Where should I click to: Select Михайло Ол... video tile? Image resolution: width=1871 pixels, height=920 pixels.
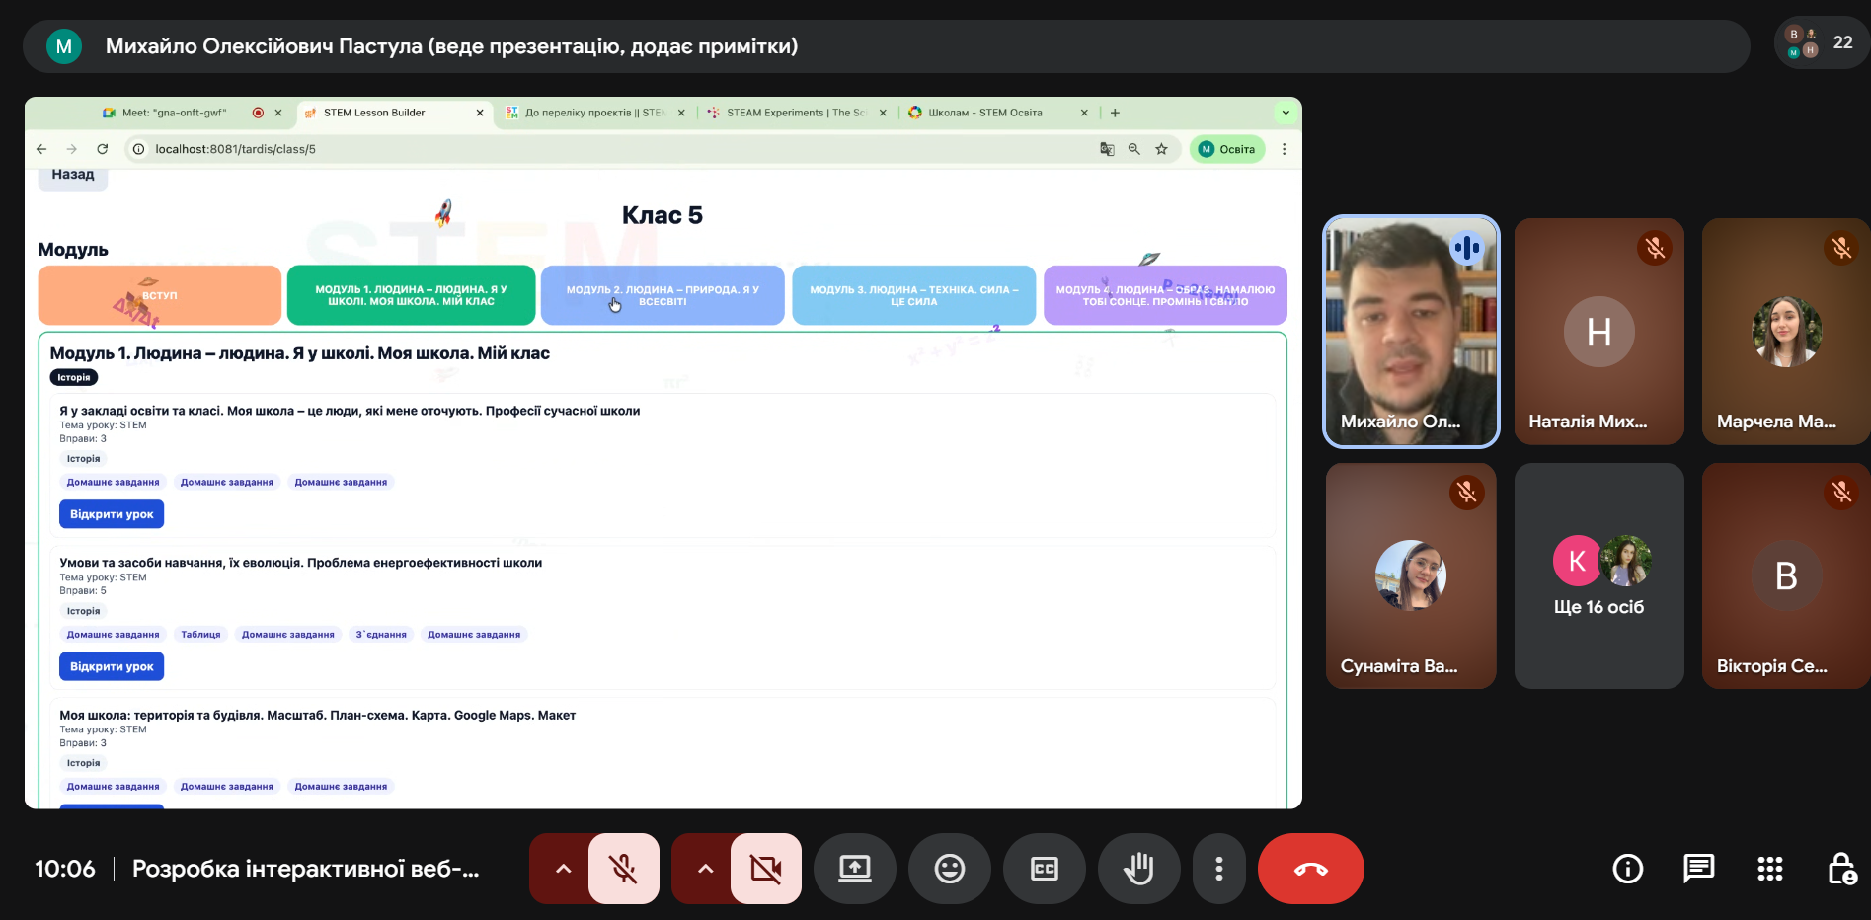[x=1411, y=332]
